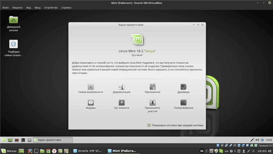Viewport: 273px width, 154px height.
Task: Click the us keyboard layout indicator
Action: pos(227,151)
